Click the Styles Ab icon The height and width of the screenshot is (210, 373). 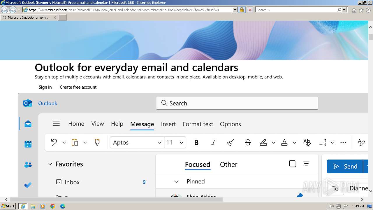pyautogui.click(x=307, y=142)
